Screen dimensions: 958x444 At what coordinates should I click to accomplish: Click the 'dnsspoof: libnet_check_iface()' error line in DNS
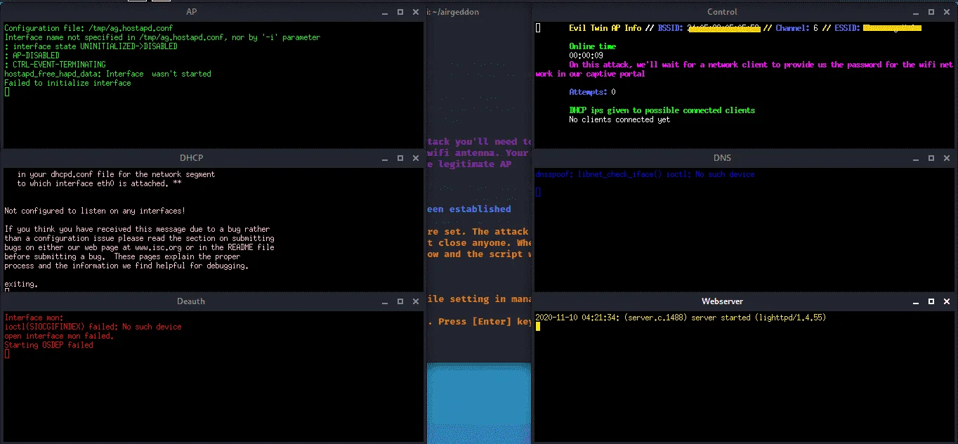click(645, 174)
